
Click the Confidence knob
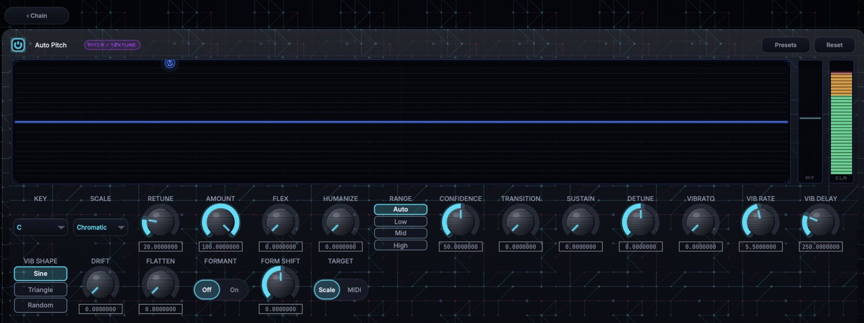click(x=461, y=222)
